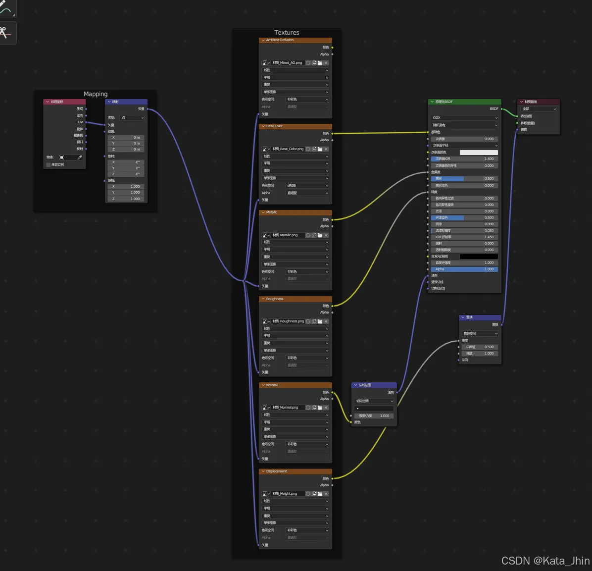This screenshot has height=571, width=592.
Task: Select the annotate tool at top left
Action: point(6,9)
